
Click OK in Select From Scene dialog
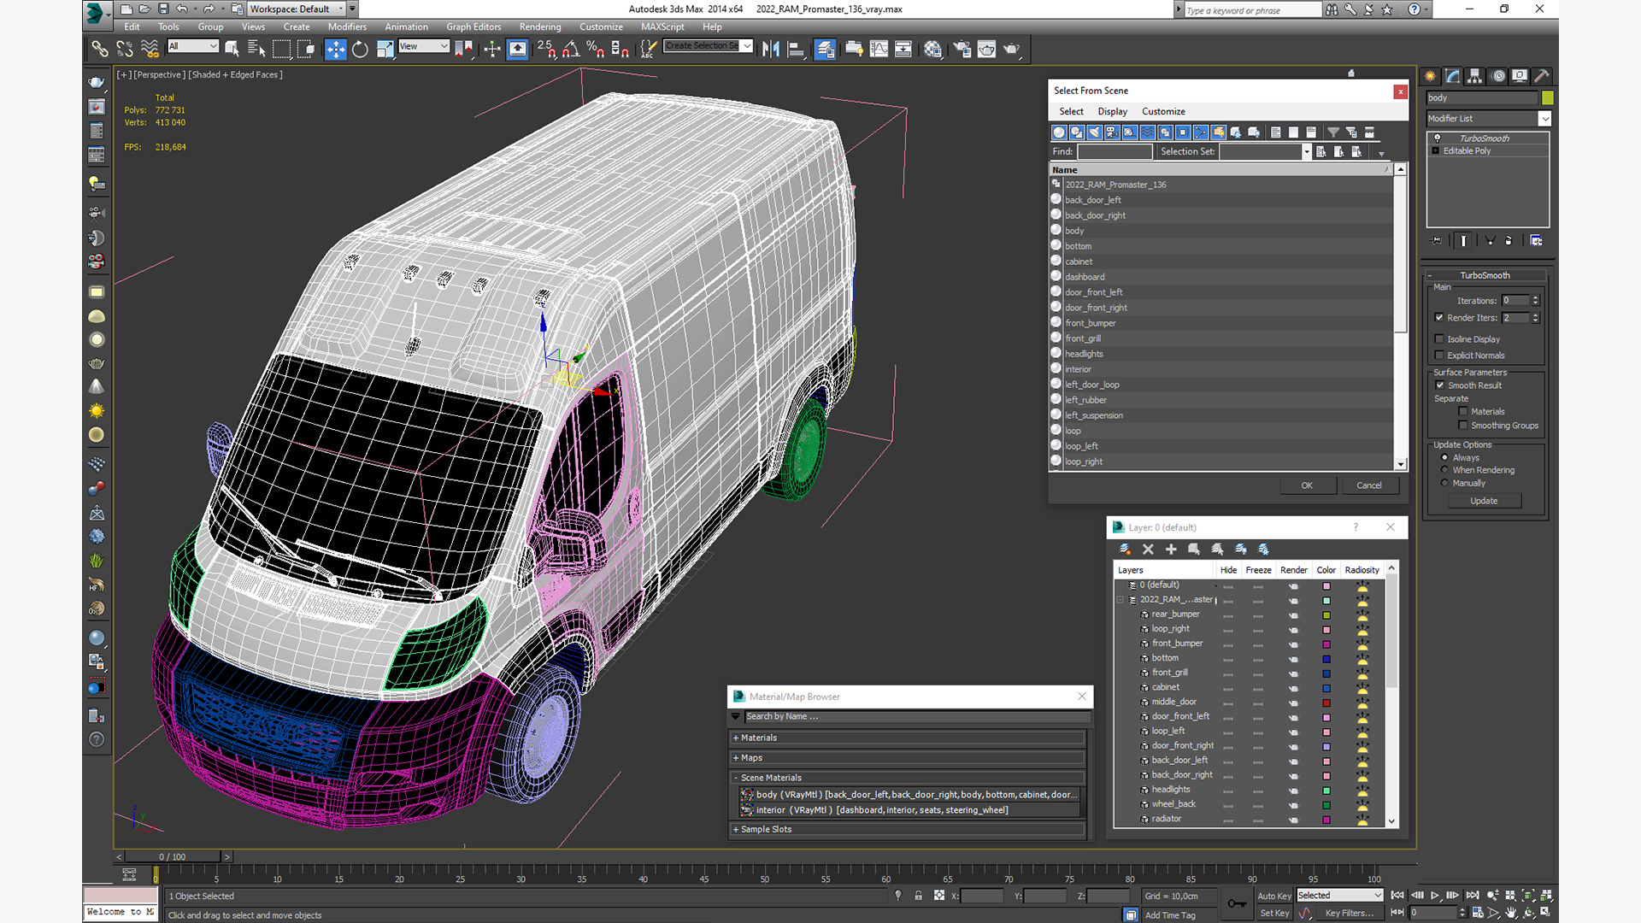[x=1307, y=485]
